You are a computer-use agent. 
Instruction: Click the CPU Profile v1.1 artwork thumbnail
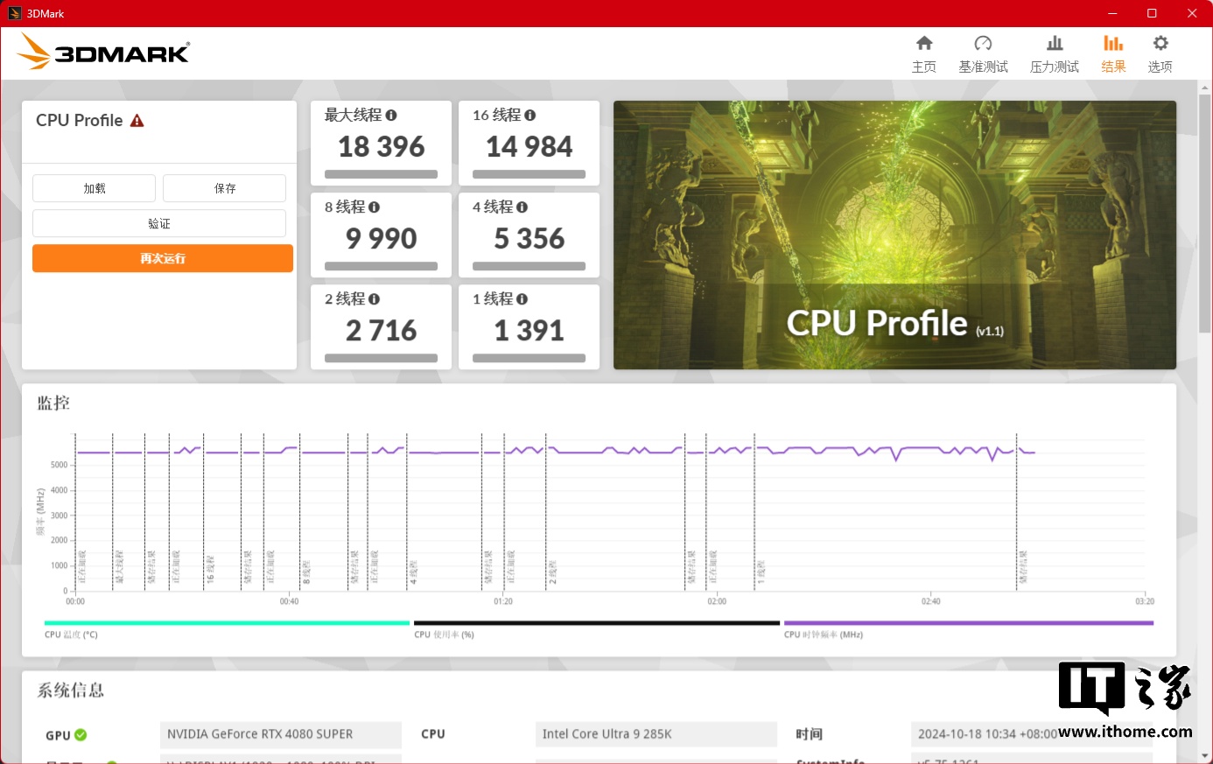[894, 235]
